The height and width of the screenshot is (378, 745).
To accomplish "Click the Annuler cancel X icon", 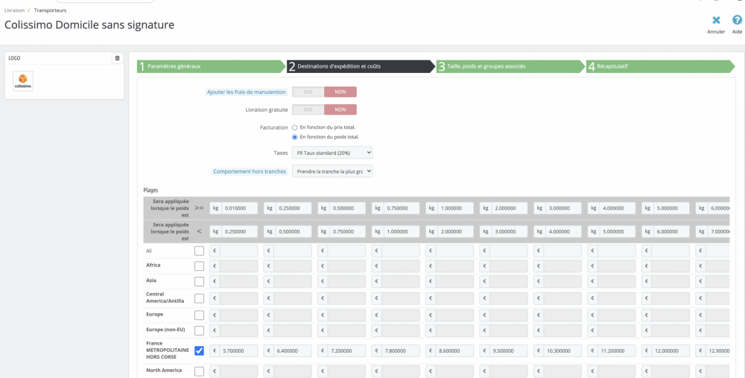I will tap(715, 20).
